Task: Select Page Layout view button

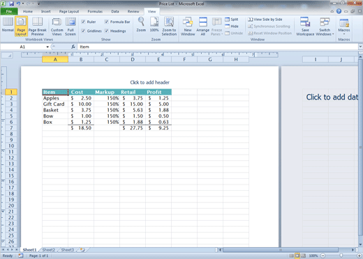Action: [x=21, y=26]
